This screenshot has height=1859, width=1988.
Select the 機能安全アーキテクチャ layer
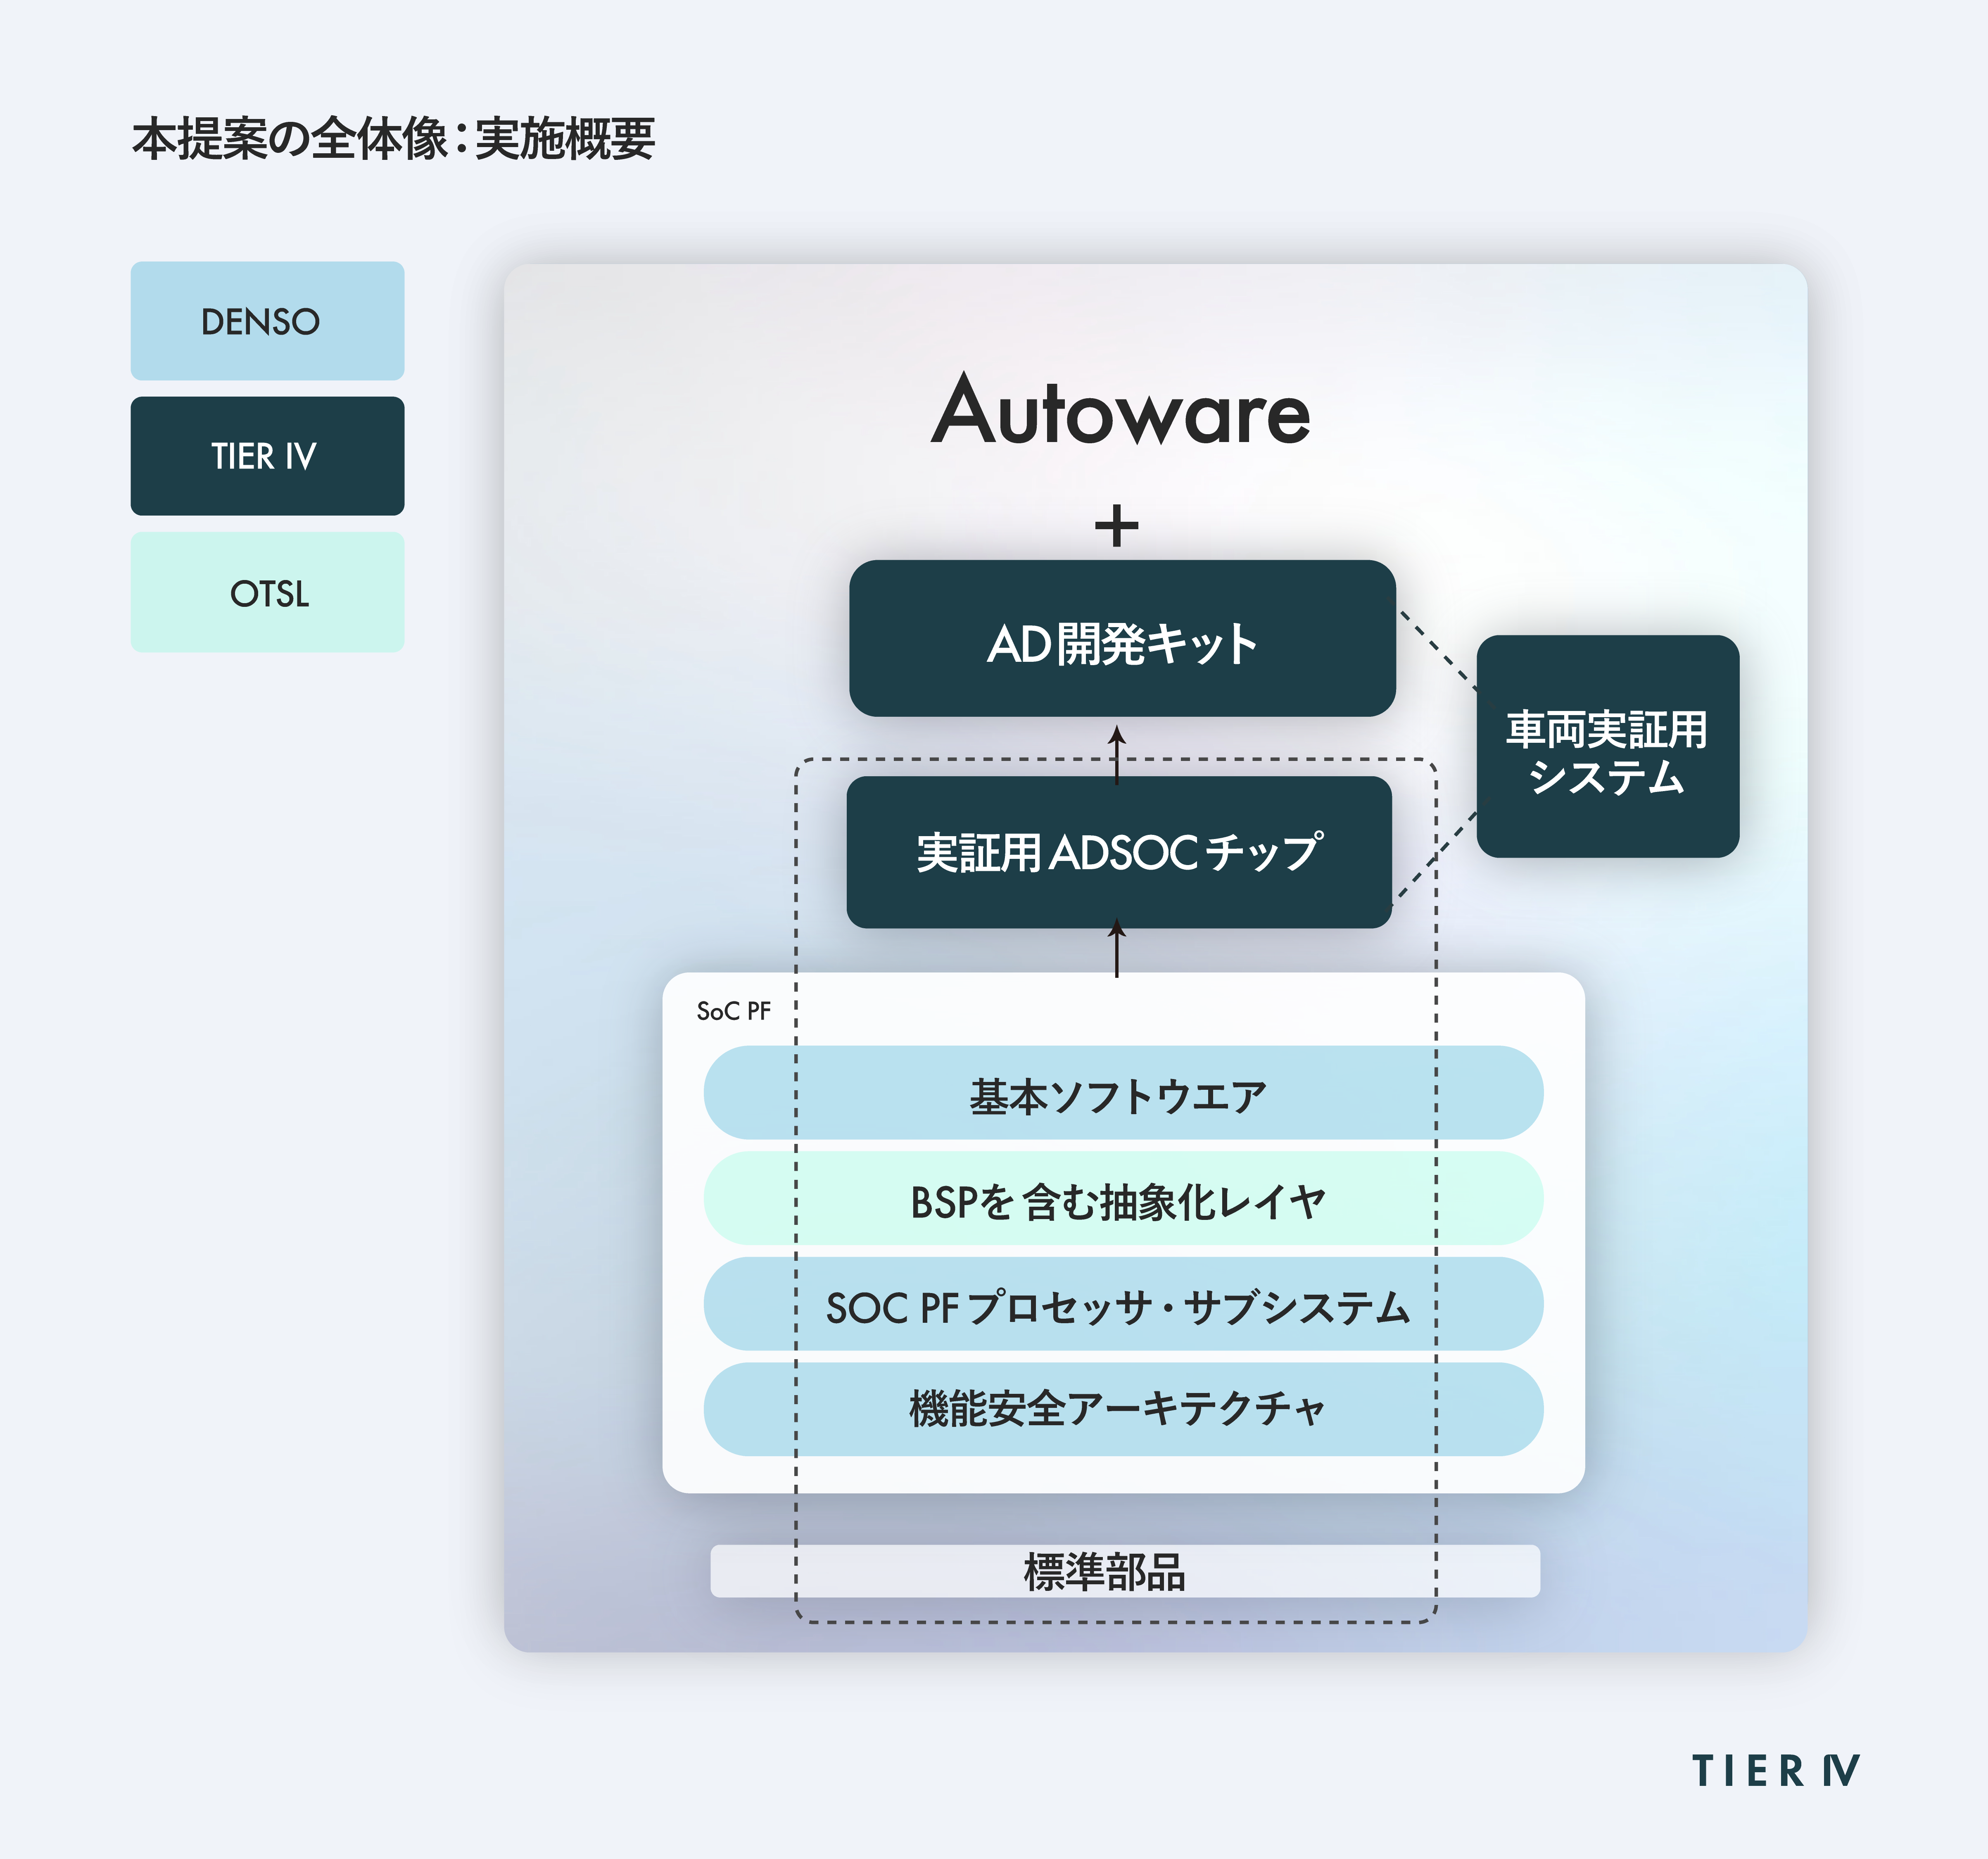point(1123,1409)
